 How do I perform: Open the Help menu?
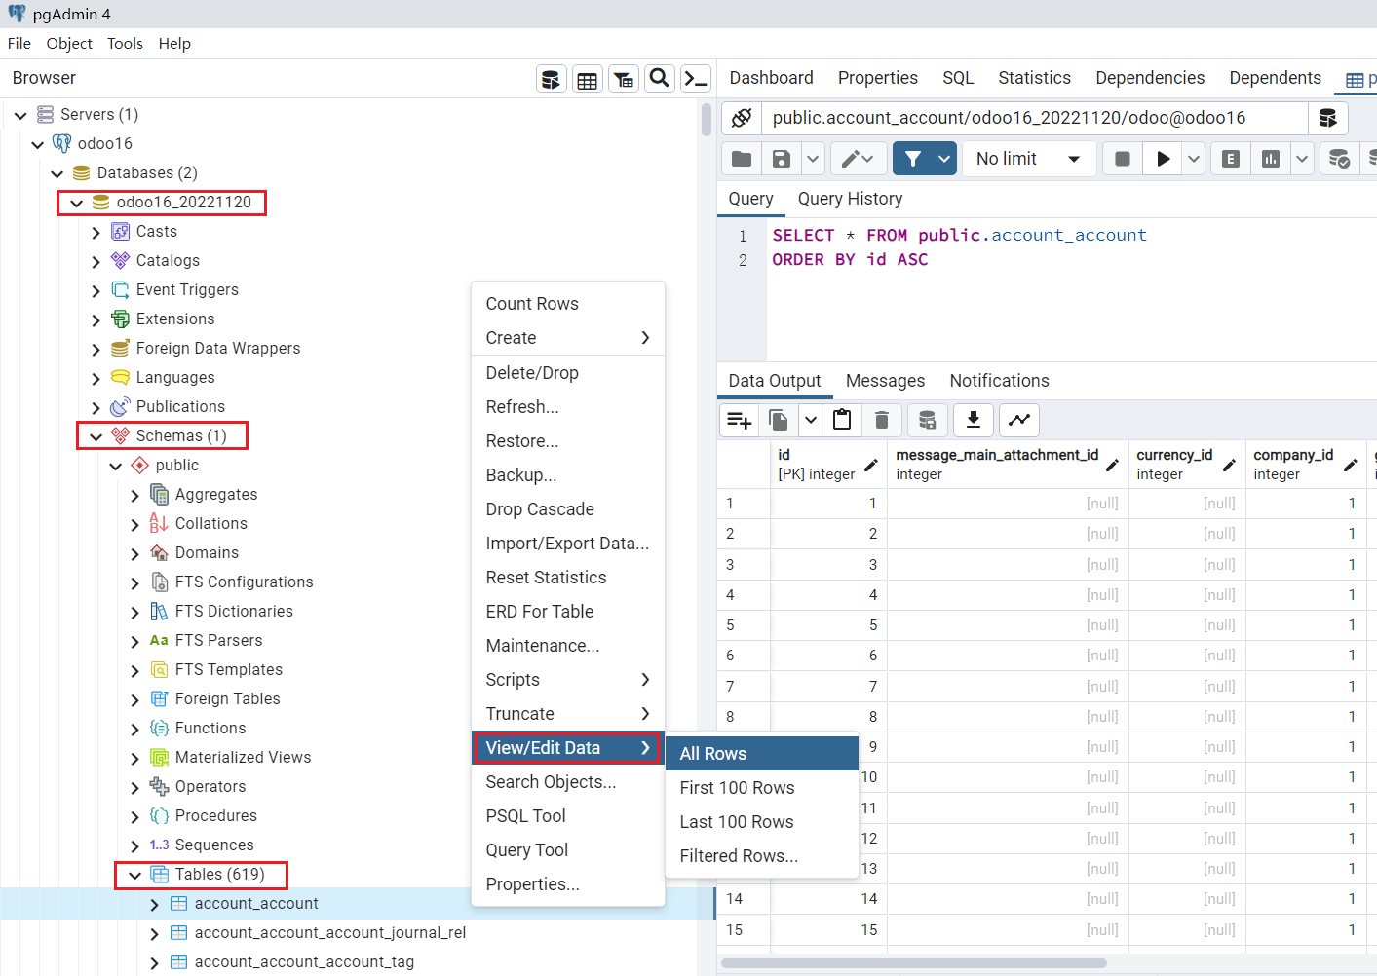coord(174,44)
